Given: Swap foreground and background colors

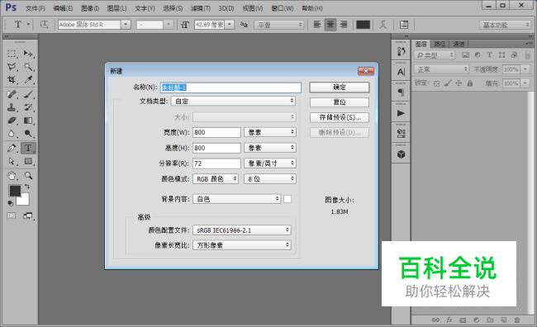Looking at the screenshot, I should click(x=26, y=187).
